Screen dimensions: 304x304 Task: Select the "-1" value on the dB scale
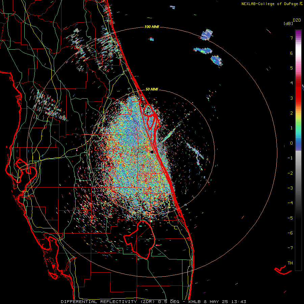tap(290, 158)
